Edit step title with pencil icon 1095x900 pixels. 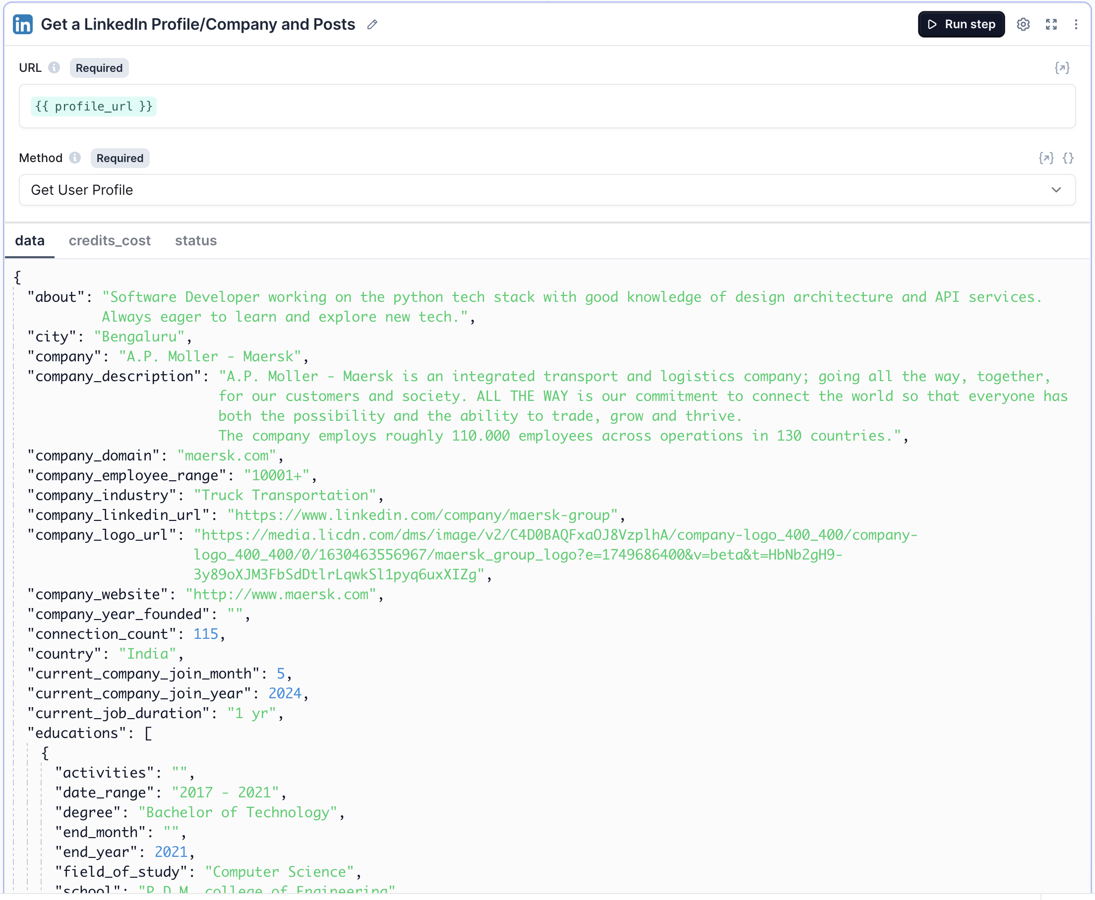pos(372,24)
